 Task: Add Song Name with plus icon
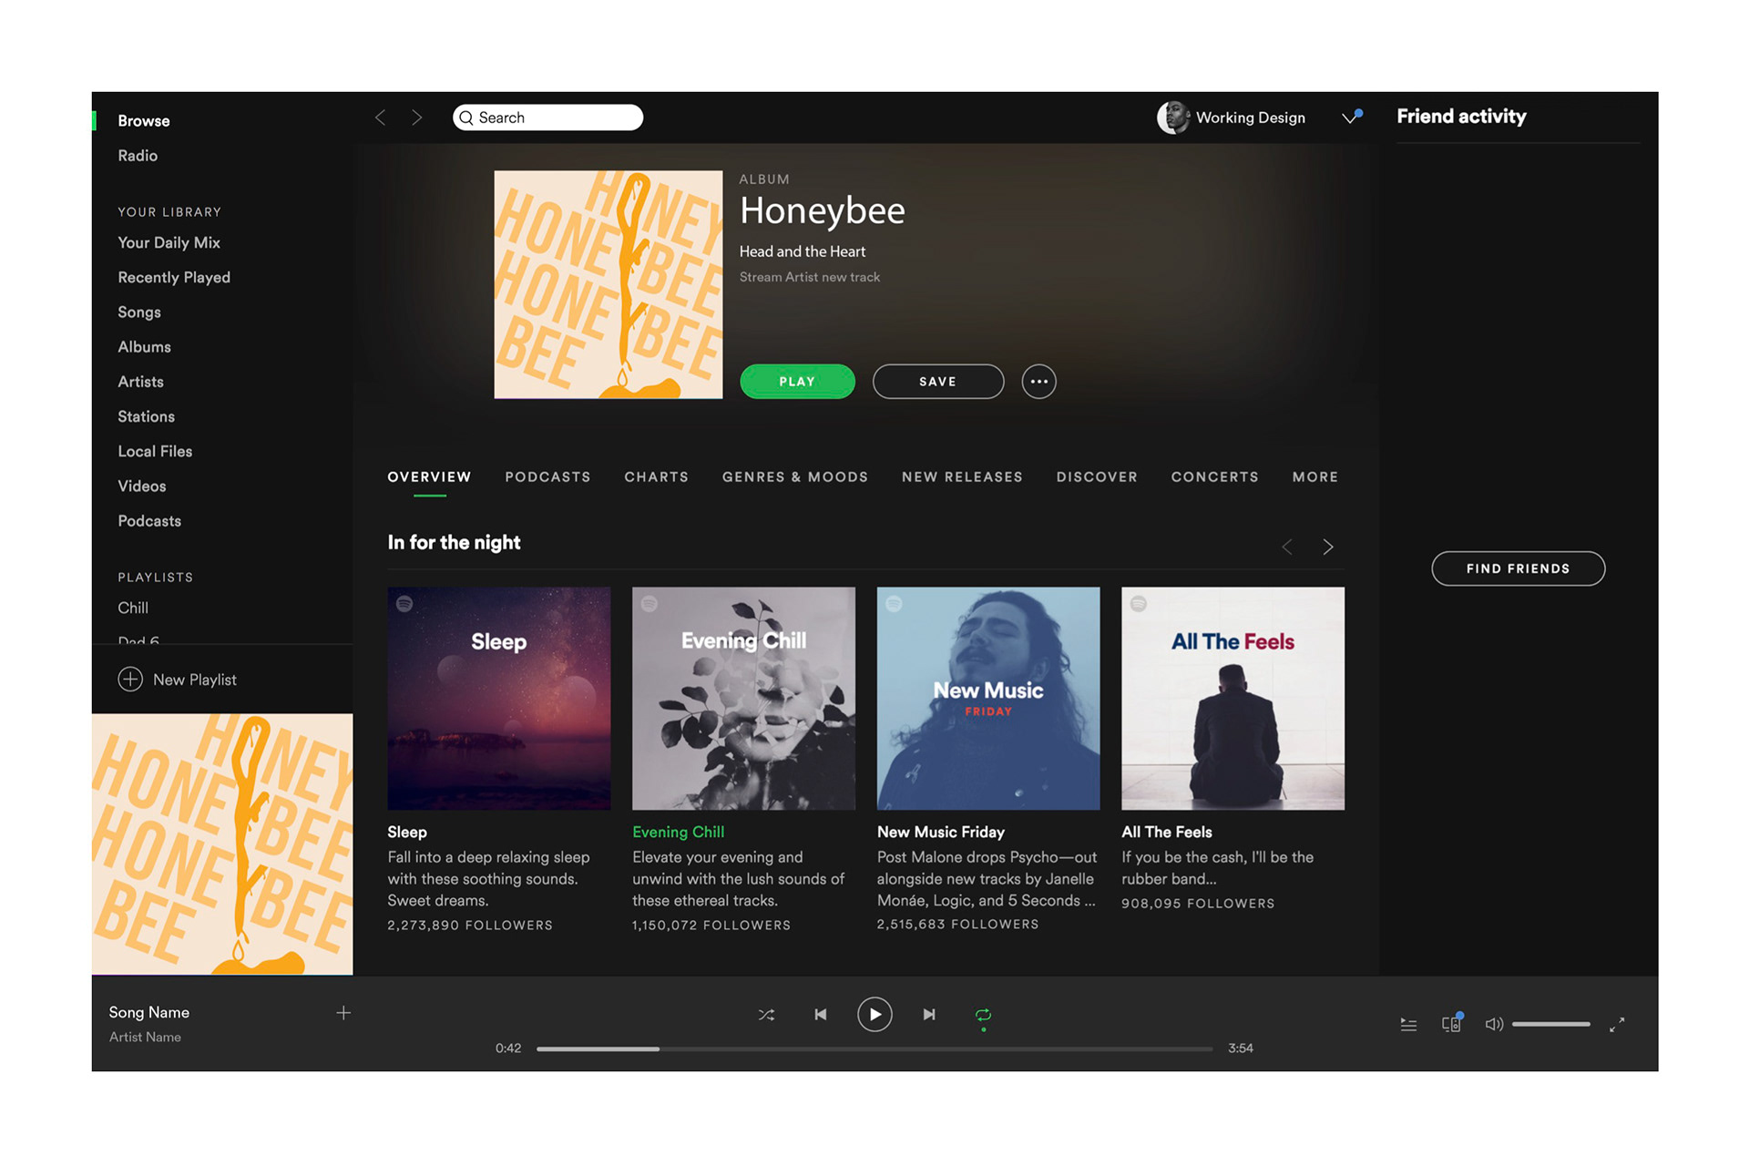[343, 1013]
